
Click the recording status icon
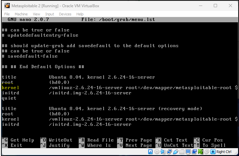coord(194,152)
